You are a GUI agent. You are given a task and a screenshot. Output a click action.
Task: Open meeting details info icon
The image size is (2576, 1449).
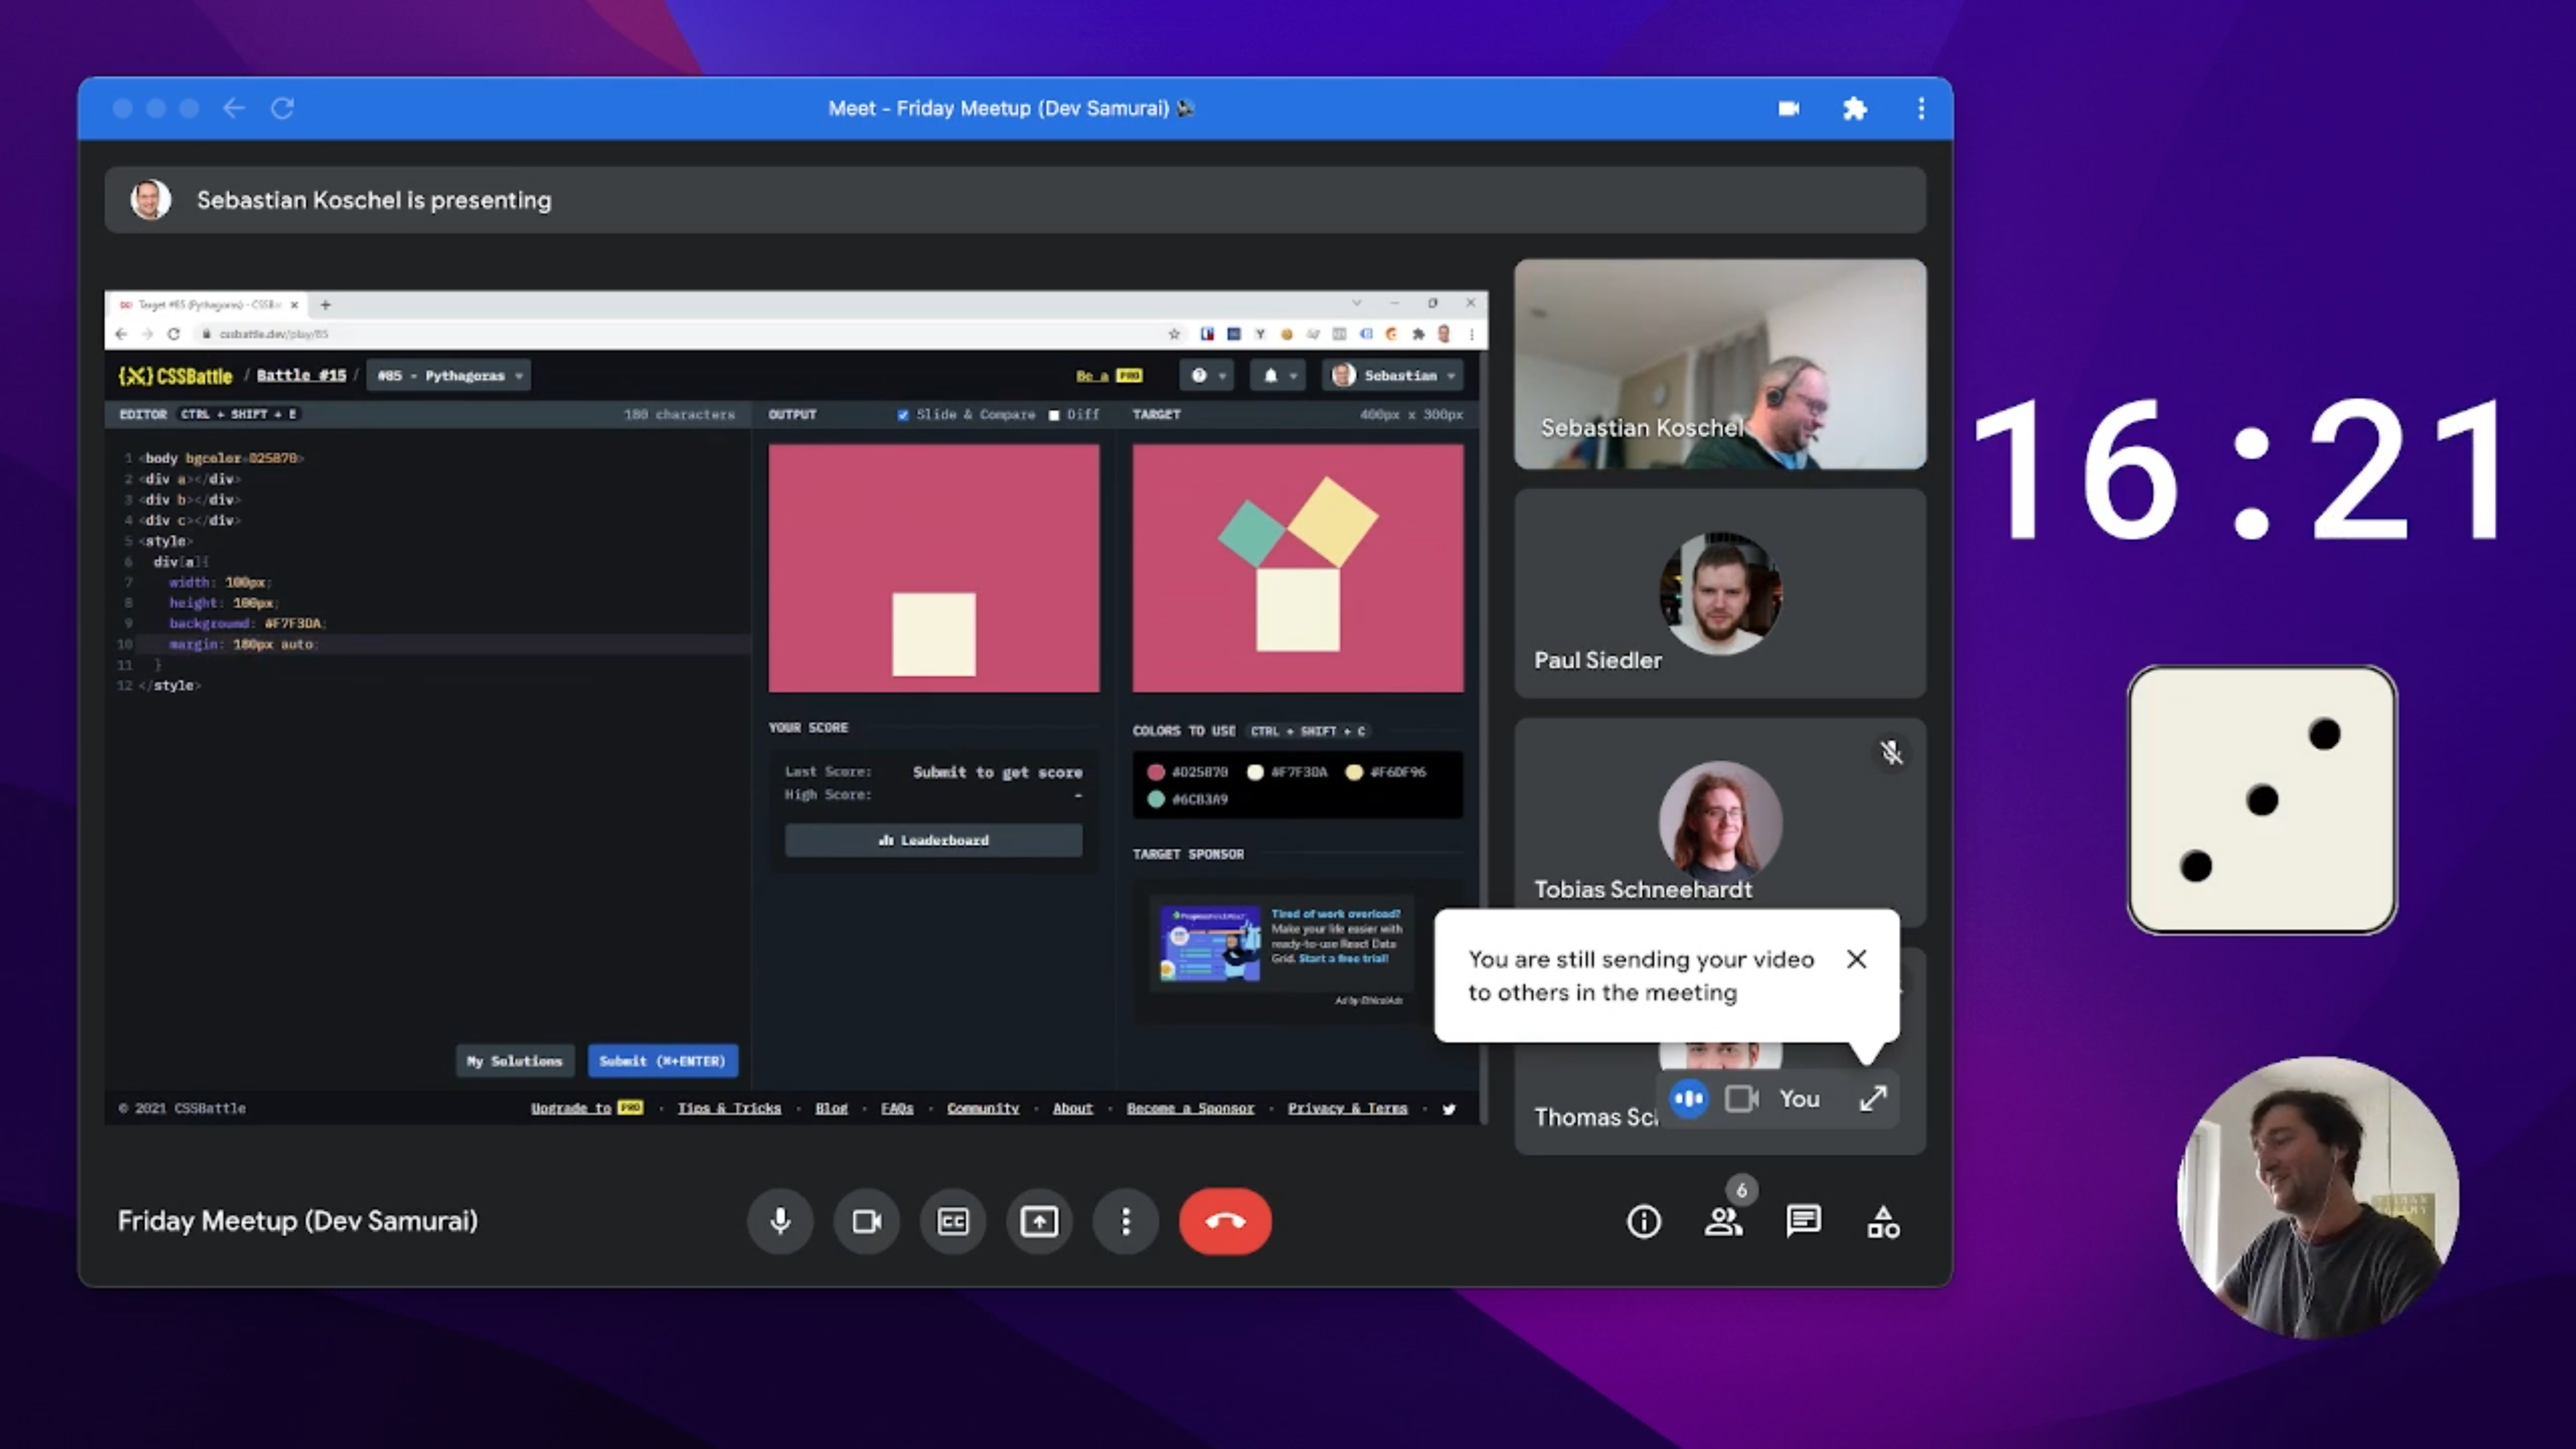coord(1643,1221)
